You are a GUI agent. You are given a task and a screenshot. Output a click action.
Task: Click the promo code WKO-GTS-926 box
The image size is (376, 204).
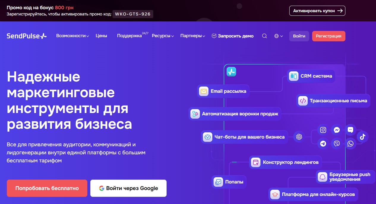[x=133, y=14]
